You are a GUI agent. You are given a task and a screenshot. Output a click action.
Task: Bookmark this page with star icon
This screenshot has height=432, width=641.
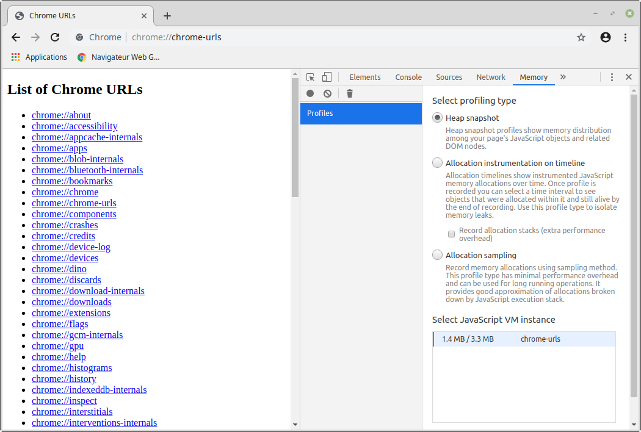(x=581, y=37)
